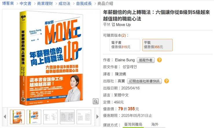
Task: Show next thumbnails with right arrow
Action: click(97, 117)
